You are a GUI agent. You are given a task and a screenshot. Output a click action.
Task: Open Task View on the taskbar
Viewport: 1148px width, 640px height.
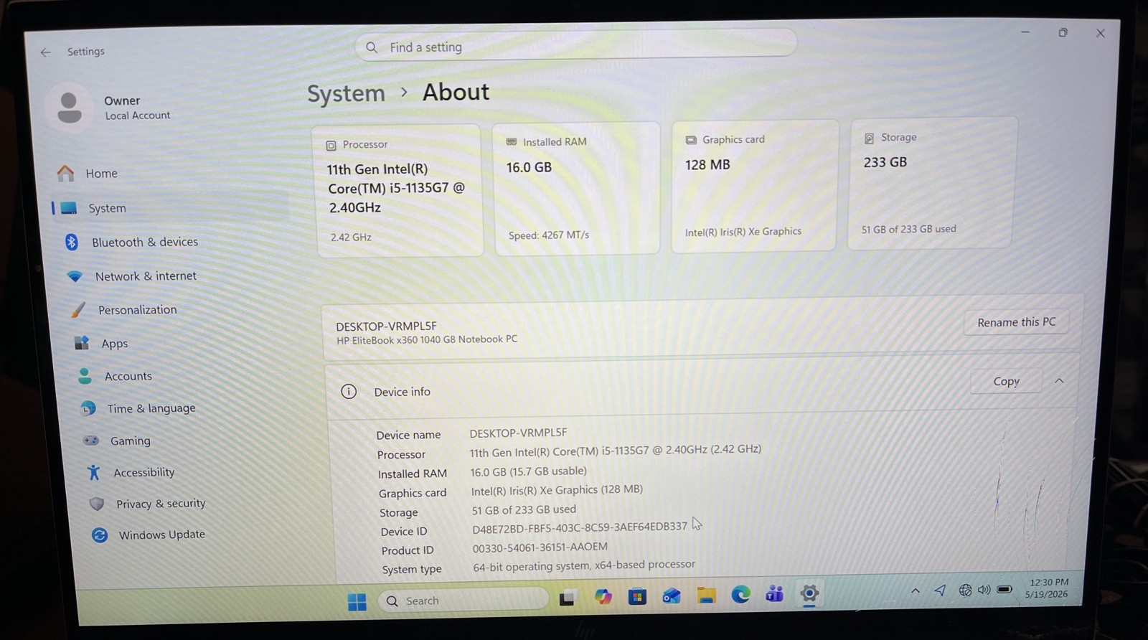point(568,598)
